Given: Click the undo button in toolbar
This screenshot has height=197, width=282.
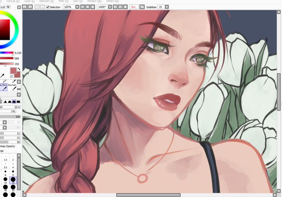Looking at the screenshot, I should [24, 7].
